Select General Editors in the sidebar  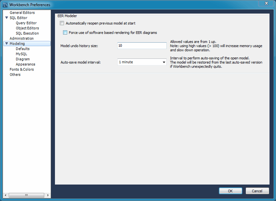22,13
